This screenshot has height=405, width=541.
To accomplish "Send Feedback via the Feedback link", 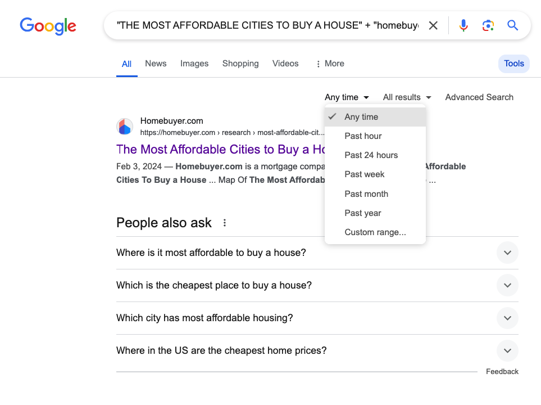I will (502, 371).
